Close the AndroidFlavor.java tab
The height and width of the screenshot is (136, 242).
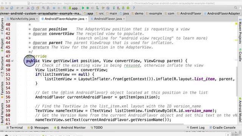tap(124, 19)
